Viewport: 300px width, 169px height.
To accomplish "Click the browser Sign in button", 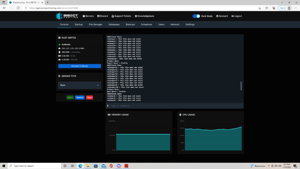I will point(285,8).
